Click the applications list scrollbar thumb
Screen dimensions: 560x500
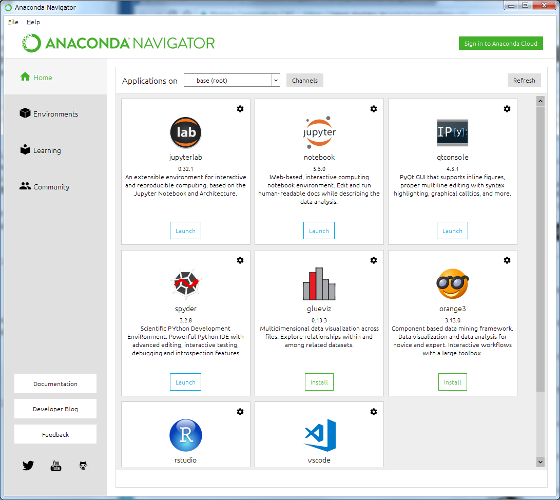tap(540, 248)
